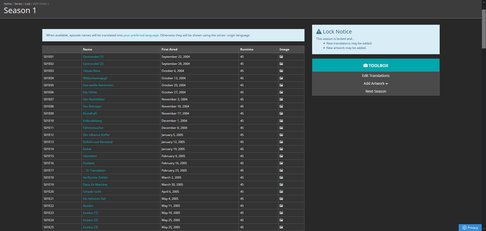The image size is (486, 231).
Task: Click the TOOLBOX header
Action: pos(376,65)
